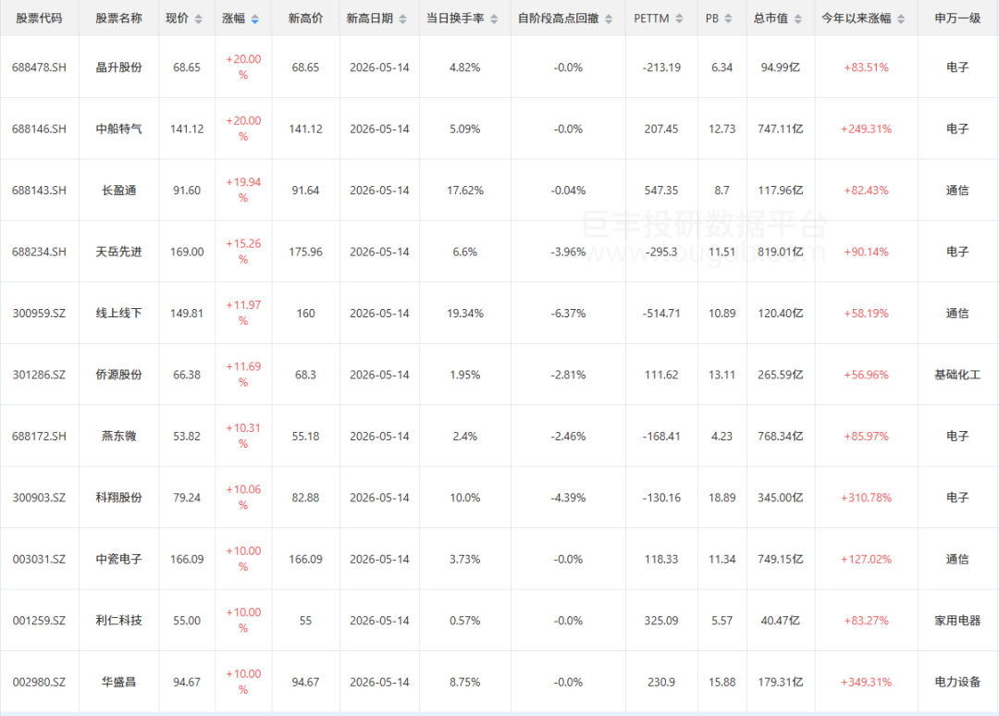The width and height of the screenshot is (999, 716).
Task: Open stock code 002980.SZ
Action: coord(39,683)
